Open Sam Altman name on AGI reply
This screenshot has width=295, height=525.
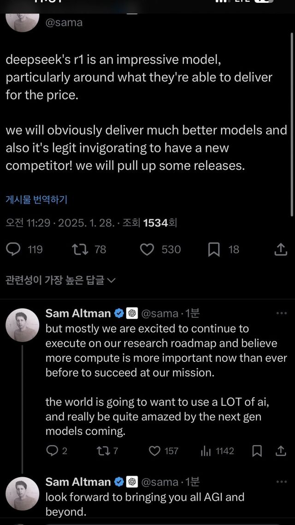pos(78,482)
